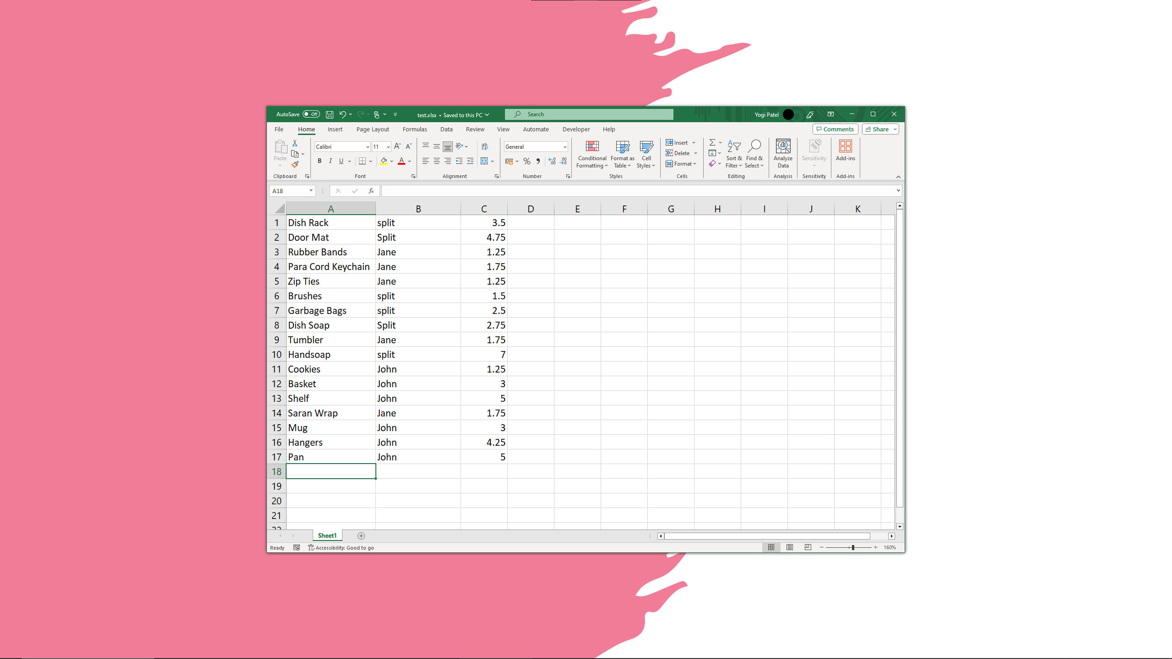Click the Save icon in title bar
The width and height of the screenshot is (1172, 659).
click(330, 114)
